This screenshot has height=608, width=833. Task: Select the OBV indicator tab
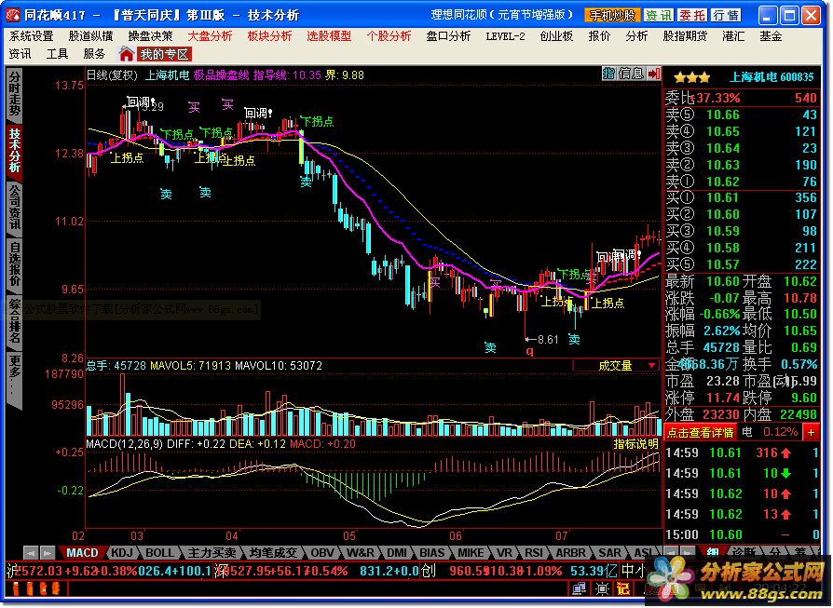coord(322,553)
